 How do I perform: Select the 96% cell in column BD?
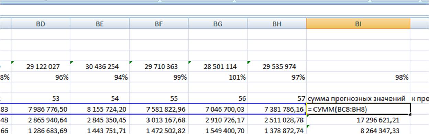(41, 77)
